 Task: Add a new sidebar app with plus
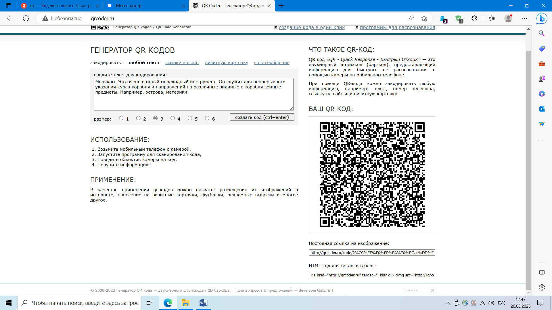[x=542, y=140]
